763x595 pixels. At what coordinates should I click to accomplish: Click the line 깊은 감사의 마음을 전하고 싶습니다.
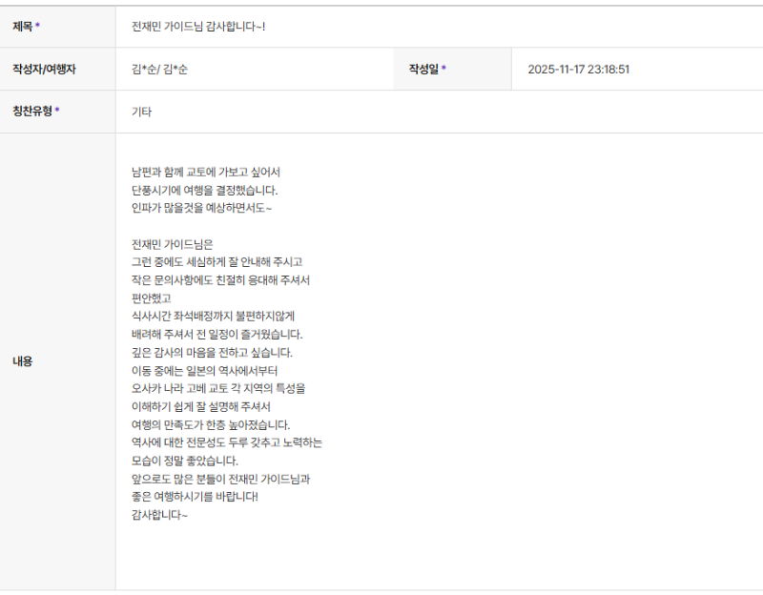(x=212, y=352)
